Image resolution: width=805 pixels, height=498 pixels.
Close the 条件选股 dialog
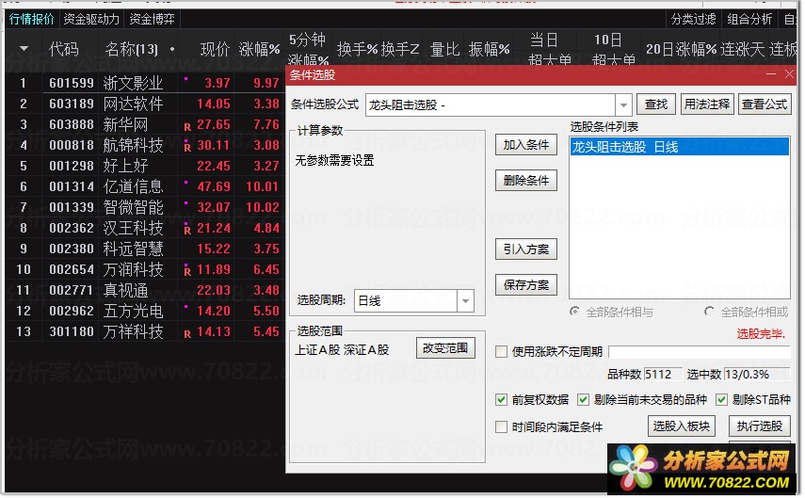click(x=790, y=75)
